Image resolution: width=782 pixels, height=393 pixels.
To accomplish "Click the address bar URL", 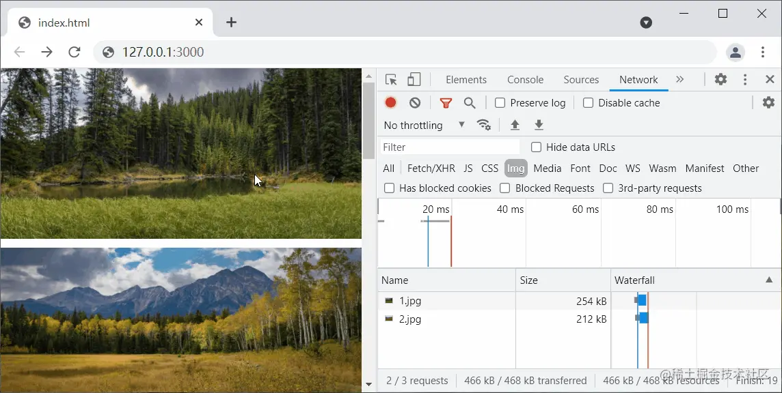I will (x=163, y=52).
